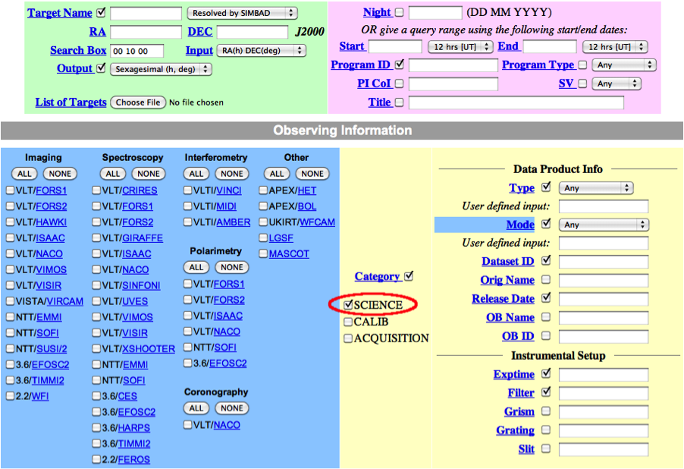
Task: Click Choose File for List of Targets
Action: point(137,102)
